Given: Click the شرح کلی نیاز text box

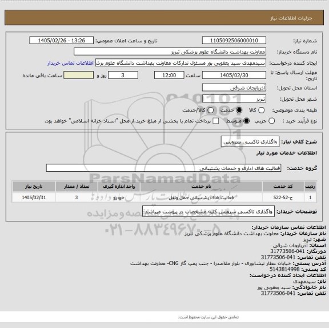Looking at the screenshot, I should coord(250,142).
